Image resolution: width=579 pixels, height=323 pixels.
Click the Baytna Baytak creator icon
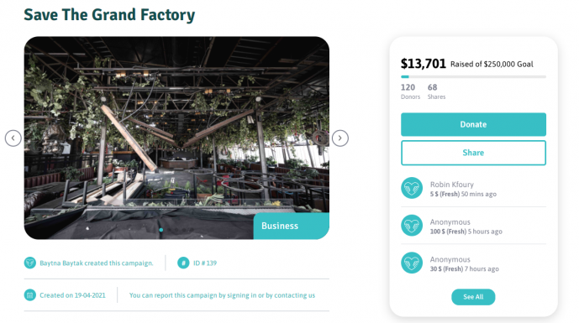(x=30, y=263)
